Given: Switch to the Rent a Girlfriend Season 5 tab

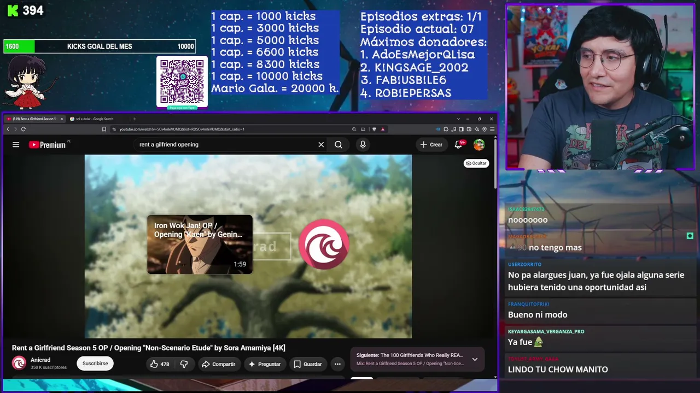Looking at the screenshot, I should click(x=34, y=119).
